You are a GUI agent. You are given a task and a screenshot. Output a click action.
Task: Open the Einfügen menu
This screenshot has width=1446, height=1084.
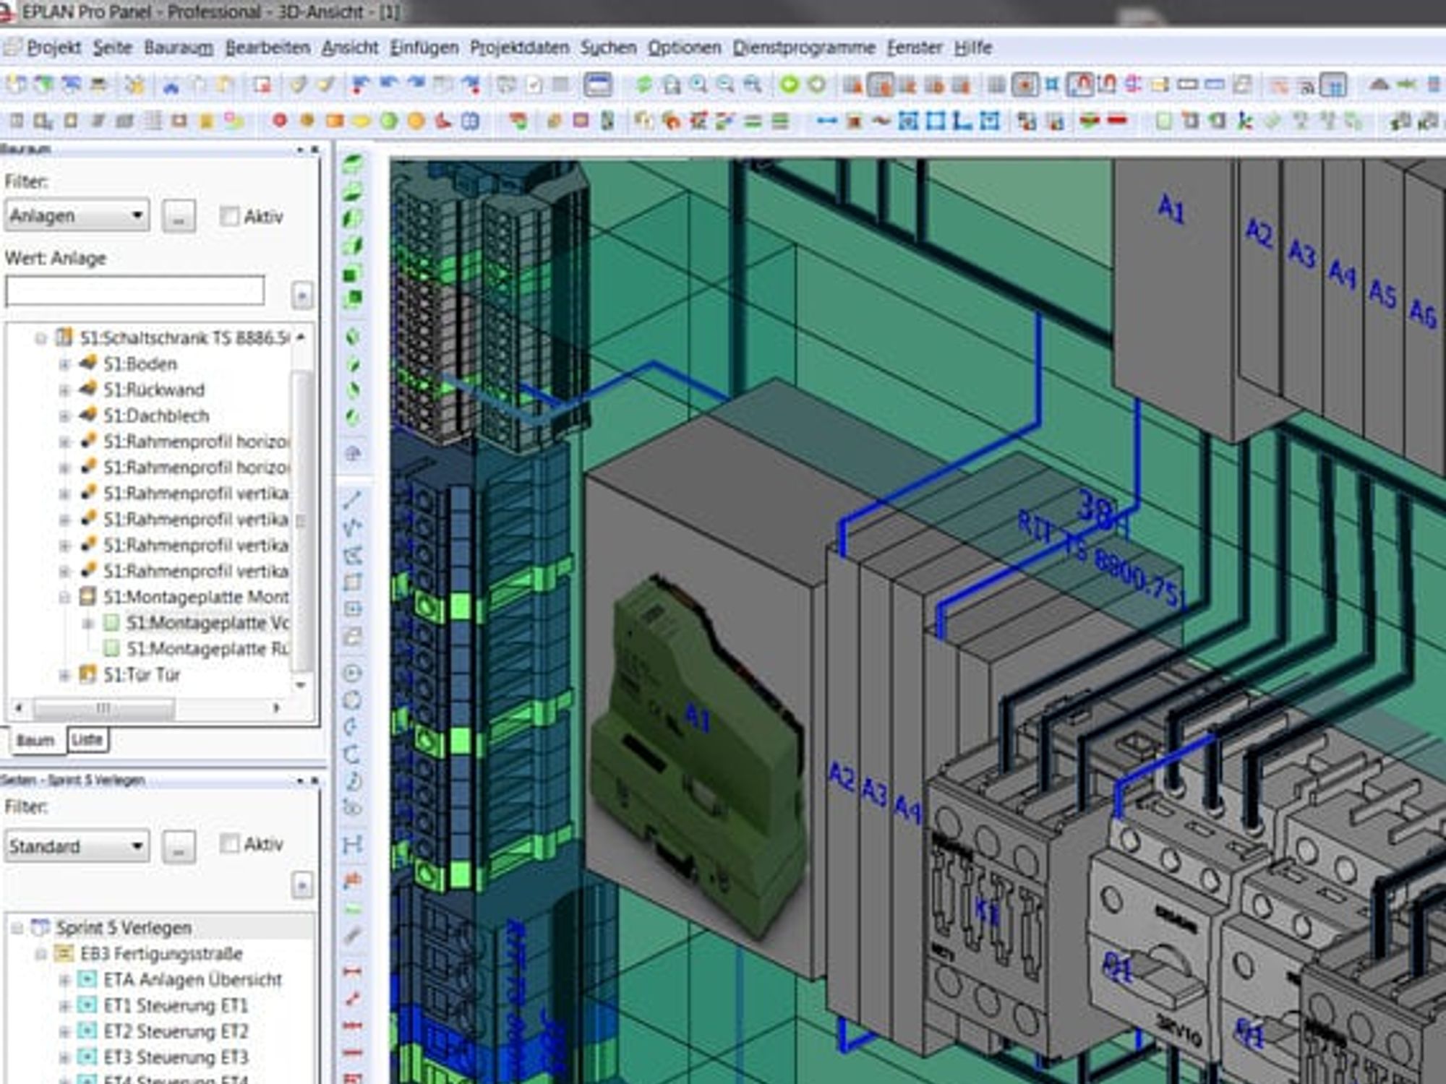[424, 48]
